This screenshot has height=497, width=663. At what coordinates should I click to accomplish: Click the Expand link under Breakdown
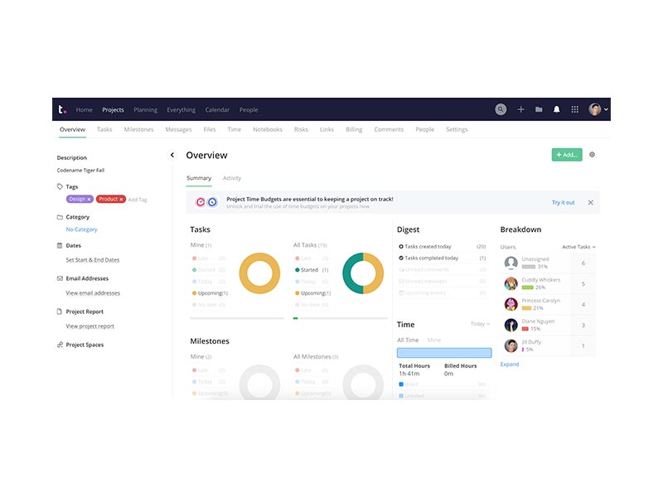point(509,364)
